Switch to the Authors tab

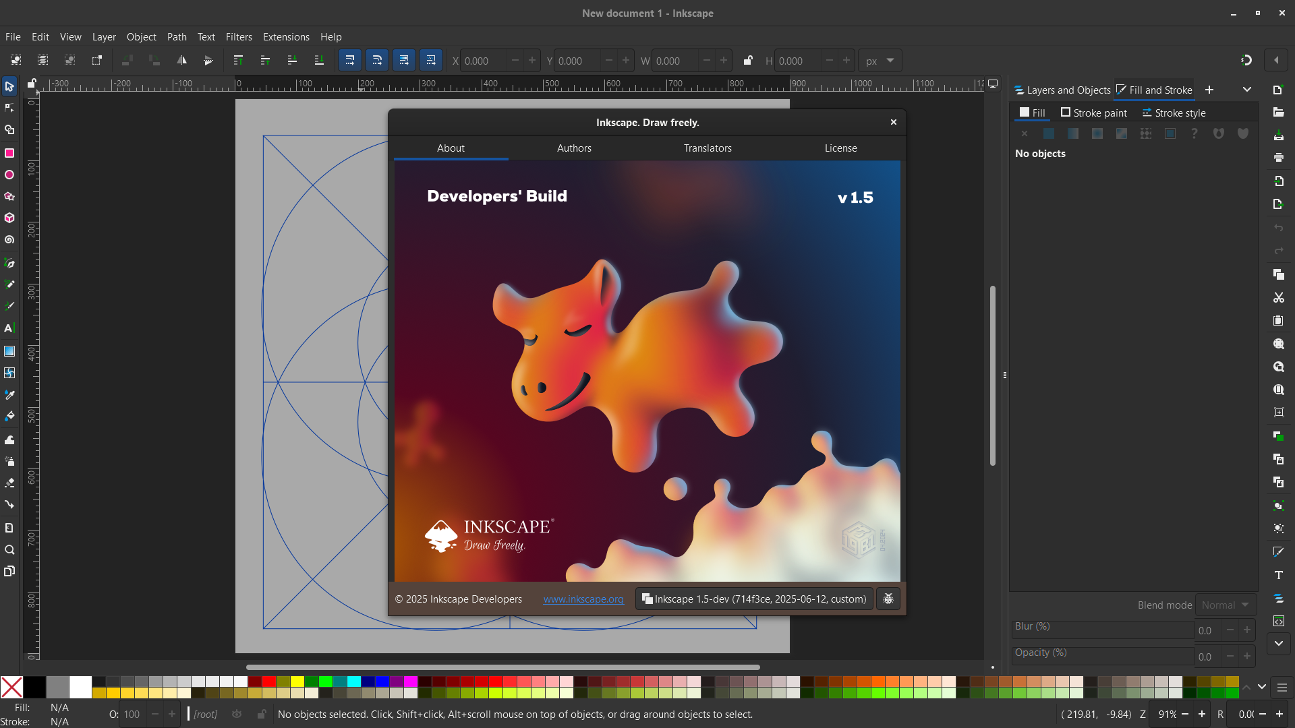[574, 148]
